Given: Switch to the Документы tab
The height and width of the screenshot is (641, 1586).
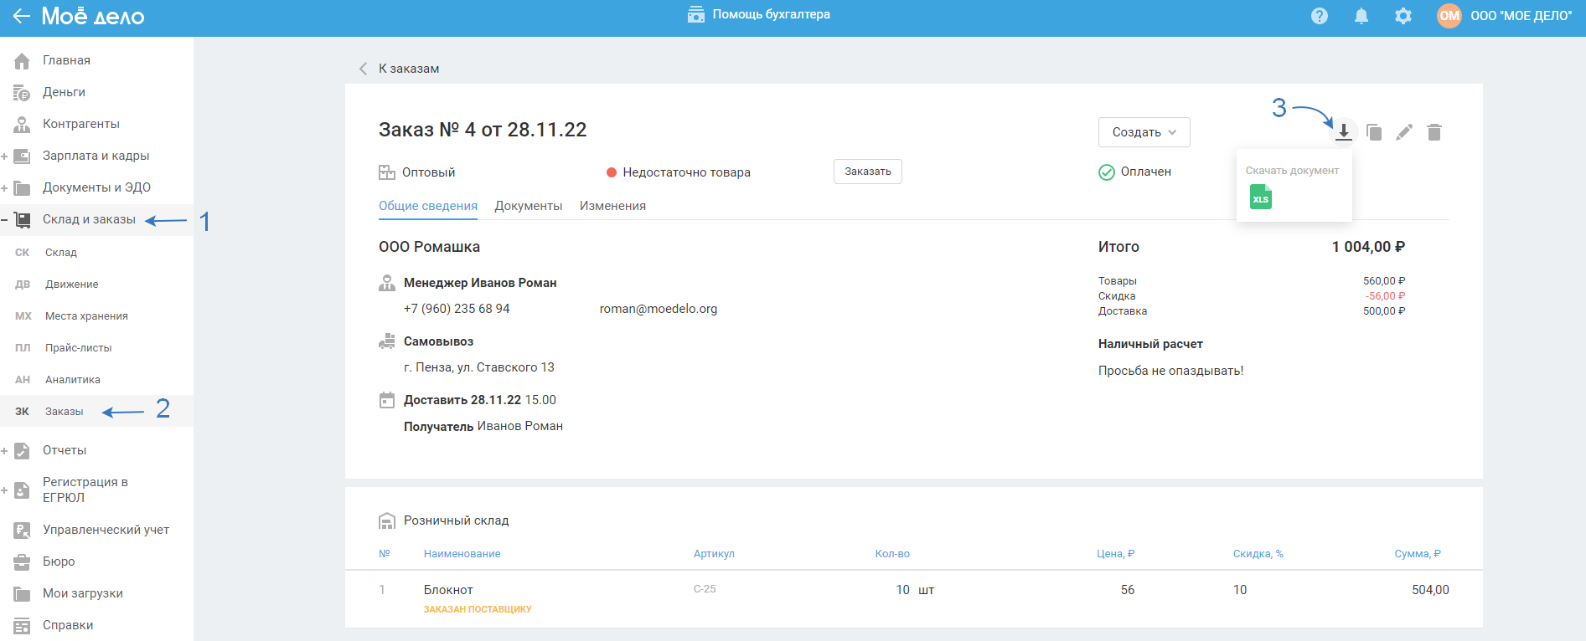Looking at the screenshot, I should point(528,206).
